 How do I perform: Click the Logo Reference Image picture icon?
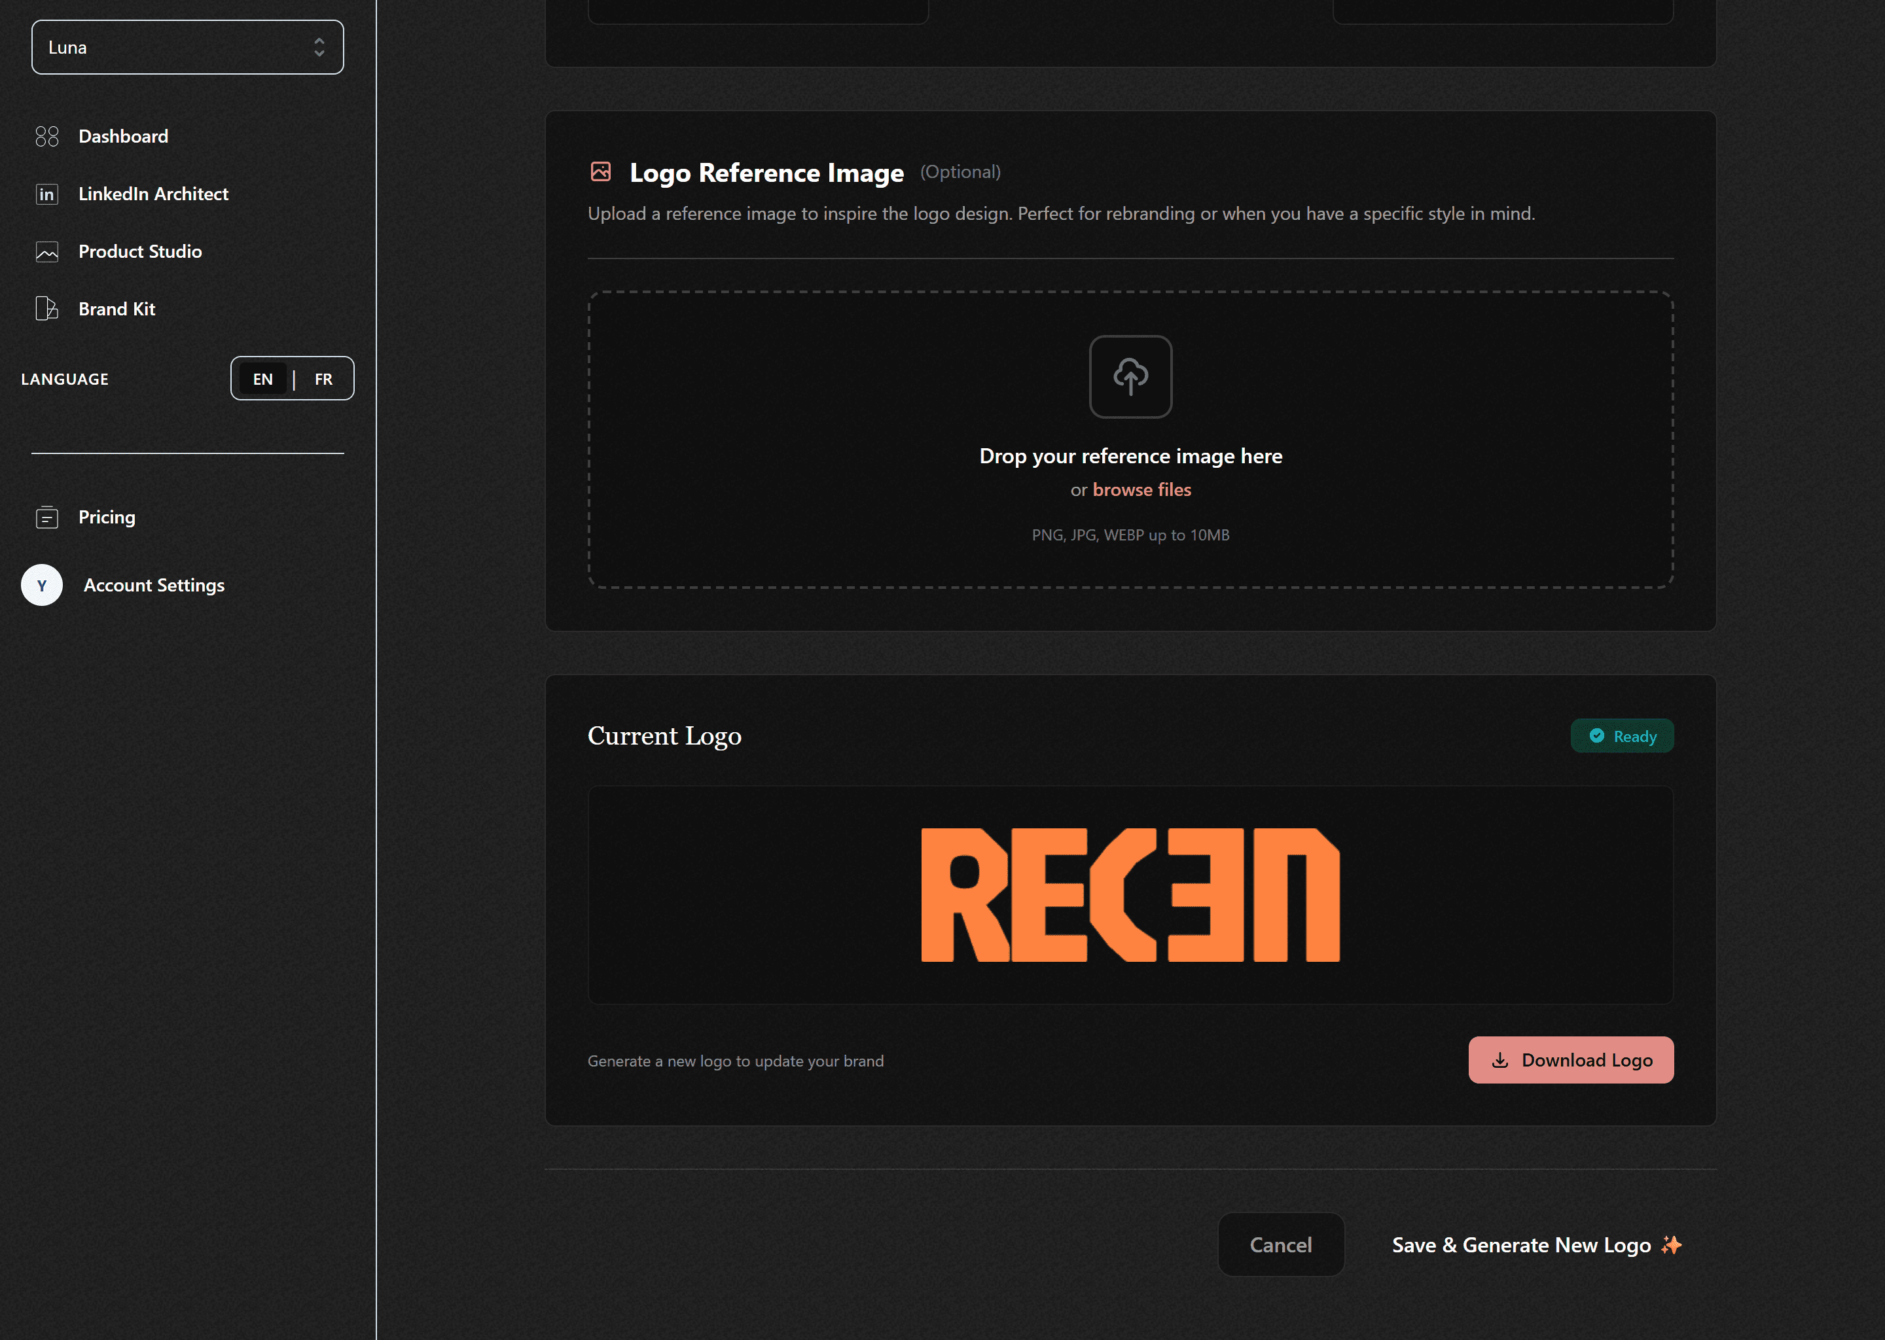click(601, 171)
